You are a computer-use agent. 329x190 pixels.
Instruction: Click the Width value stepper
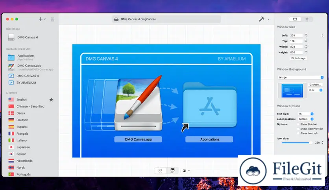(306, 46)
